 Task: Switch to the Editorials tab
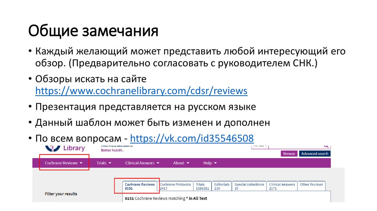(x=222, y=186)
